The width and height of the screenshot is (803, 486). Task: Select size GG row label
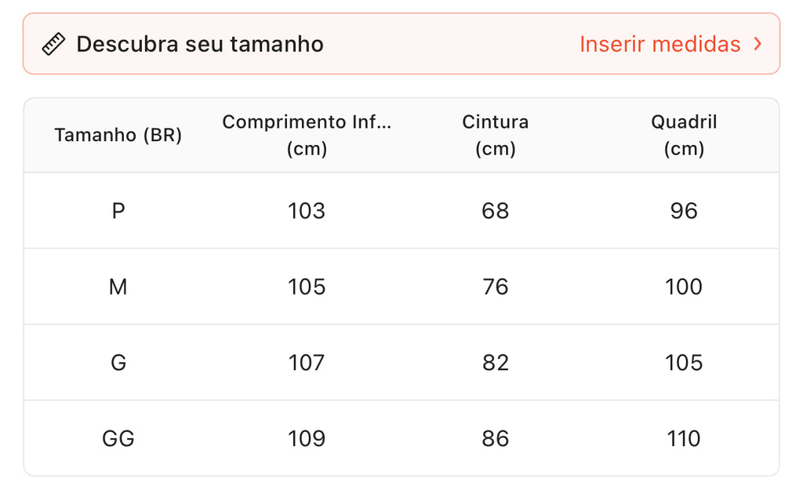(118, 439)
